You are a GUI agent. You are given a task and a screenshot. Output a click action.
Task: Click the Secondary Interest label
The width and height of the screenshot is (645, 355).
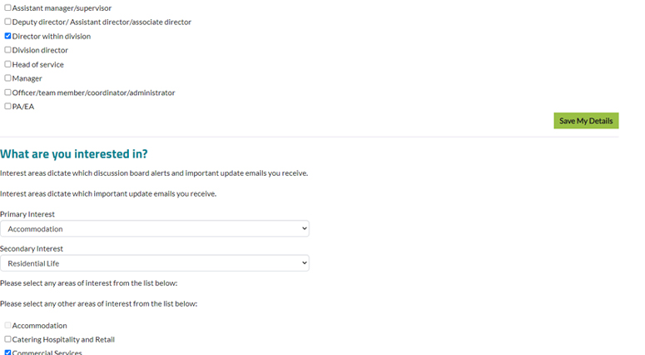click(32, 248)
